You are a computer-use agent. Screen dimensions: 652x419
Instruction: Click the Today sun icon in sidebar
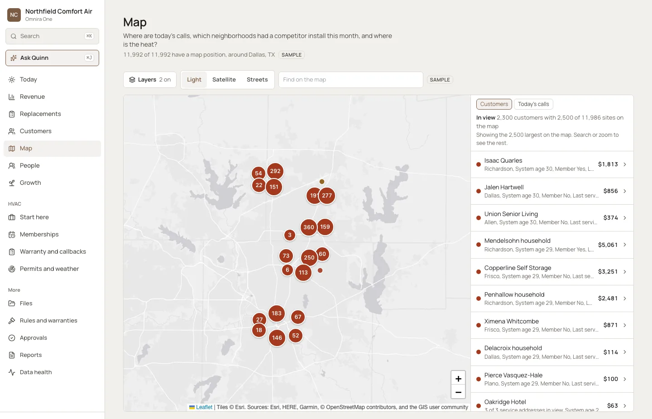point(12,80)
